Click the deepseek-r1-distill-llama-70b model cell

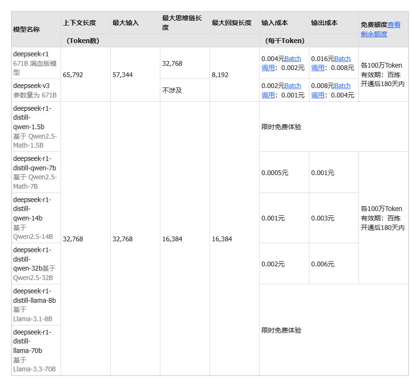point(36,351)
